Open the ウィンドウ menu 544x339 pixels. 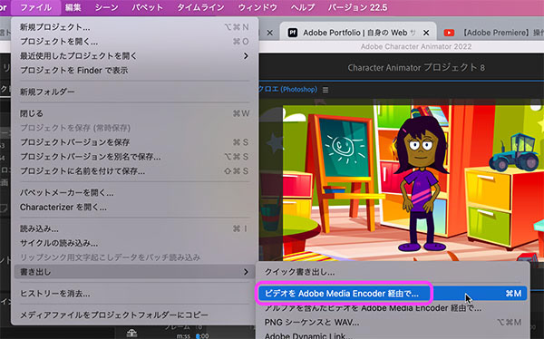pyautogui.click(x=257, y=7)
